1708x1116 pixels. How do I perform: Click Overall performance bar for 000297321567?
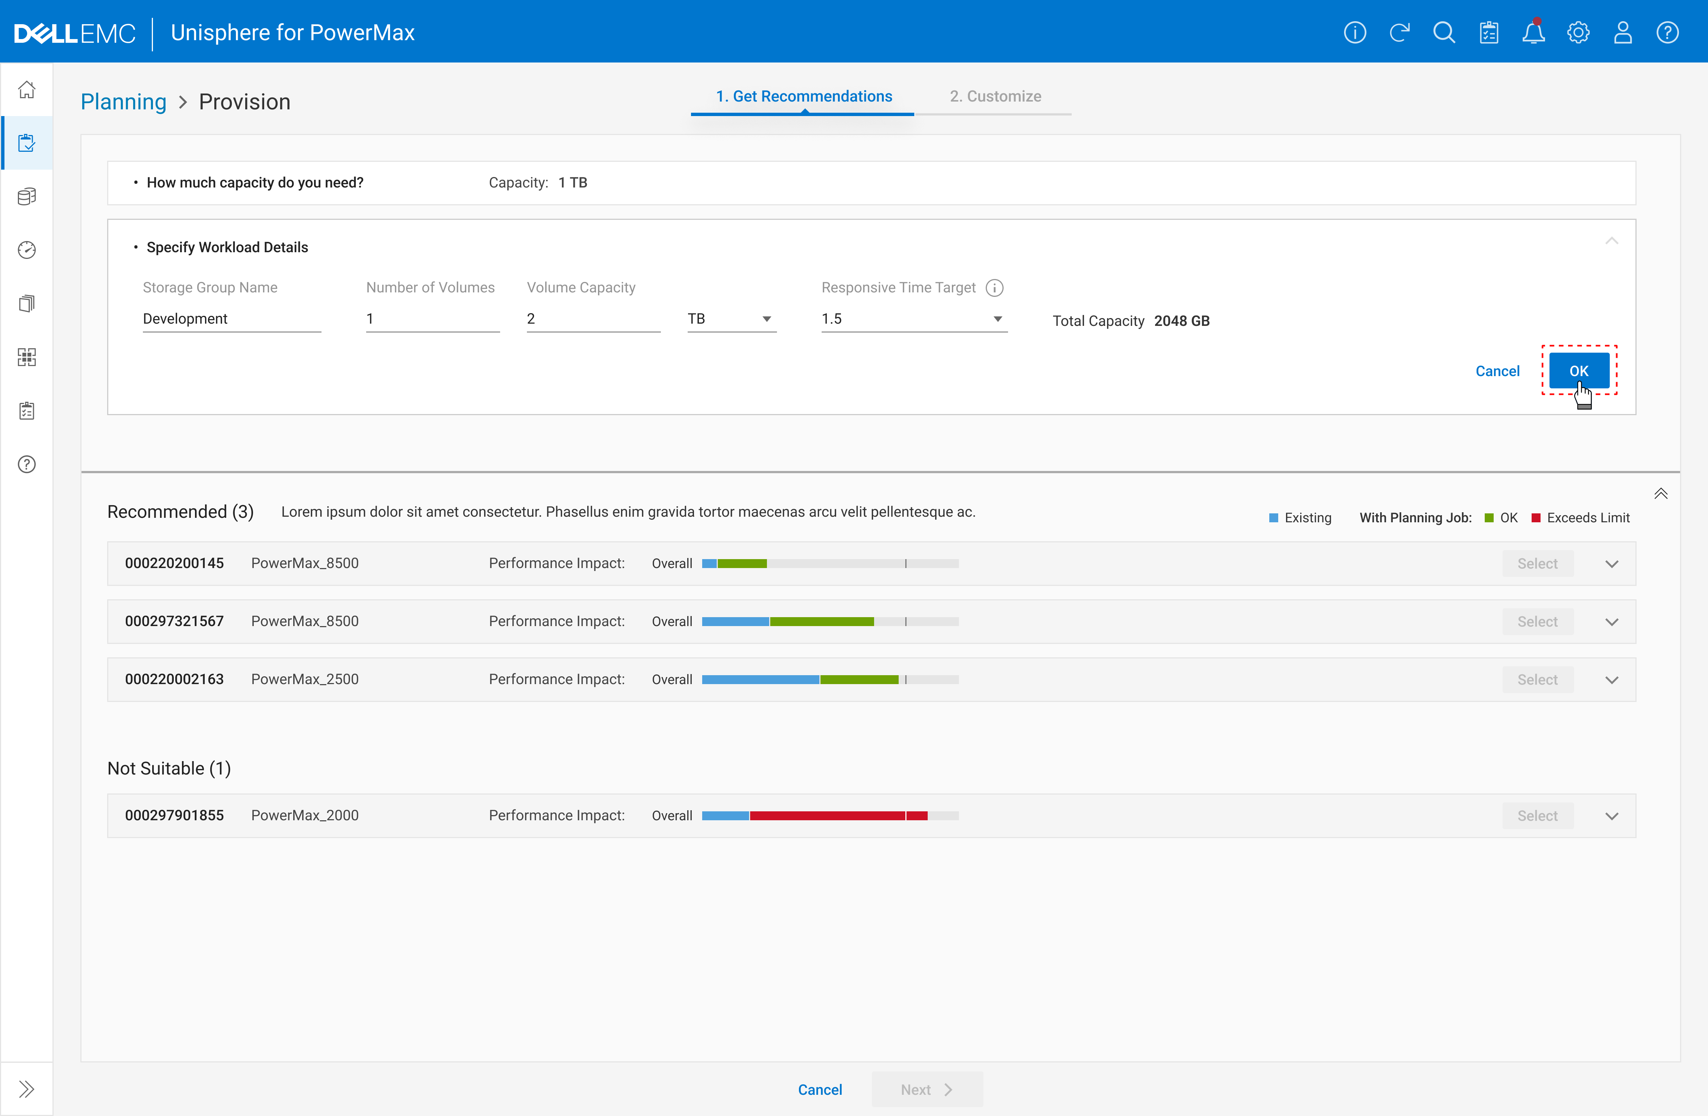coord(829,622)
